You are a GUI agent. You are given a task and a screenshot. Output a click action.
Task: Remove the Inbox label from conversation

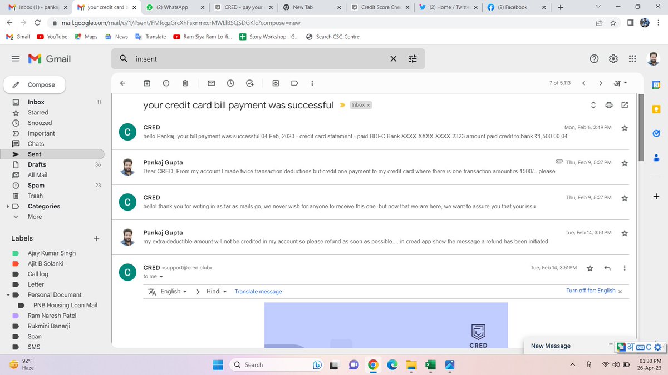[368, 105]
